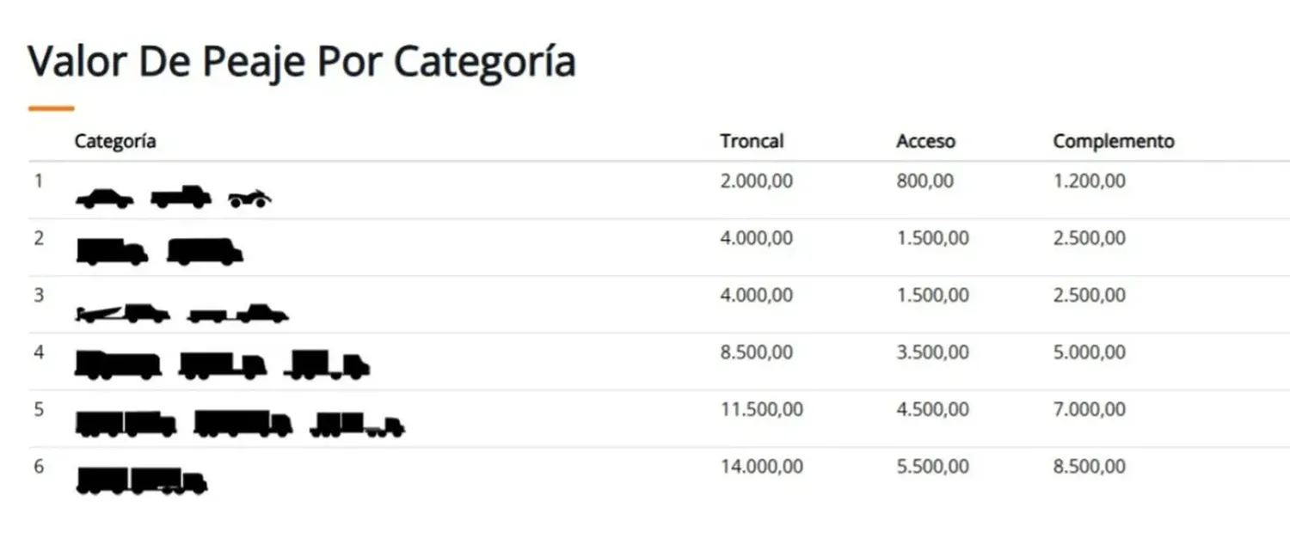Click the Acceso column header
The width and height of the screenshot is (1290, 551).
pyautogui.click(x=925, y=141)
